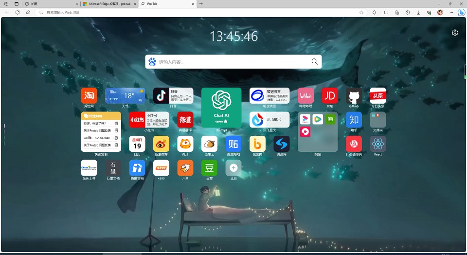
Task: Open the 讯飞星火 tile
Action: click(x=269, y=120)
